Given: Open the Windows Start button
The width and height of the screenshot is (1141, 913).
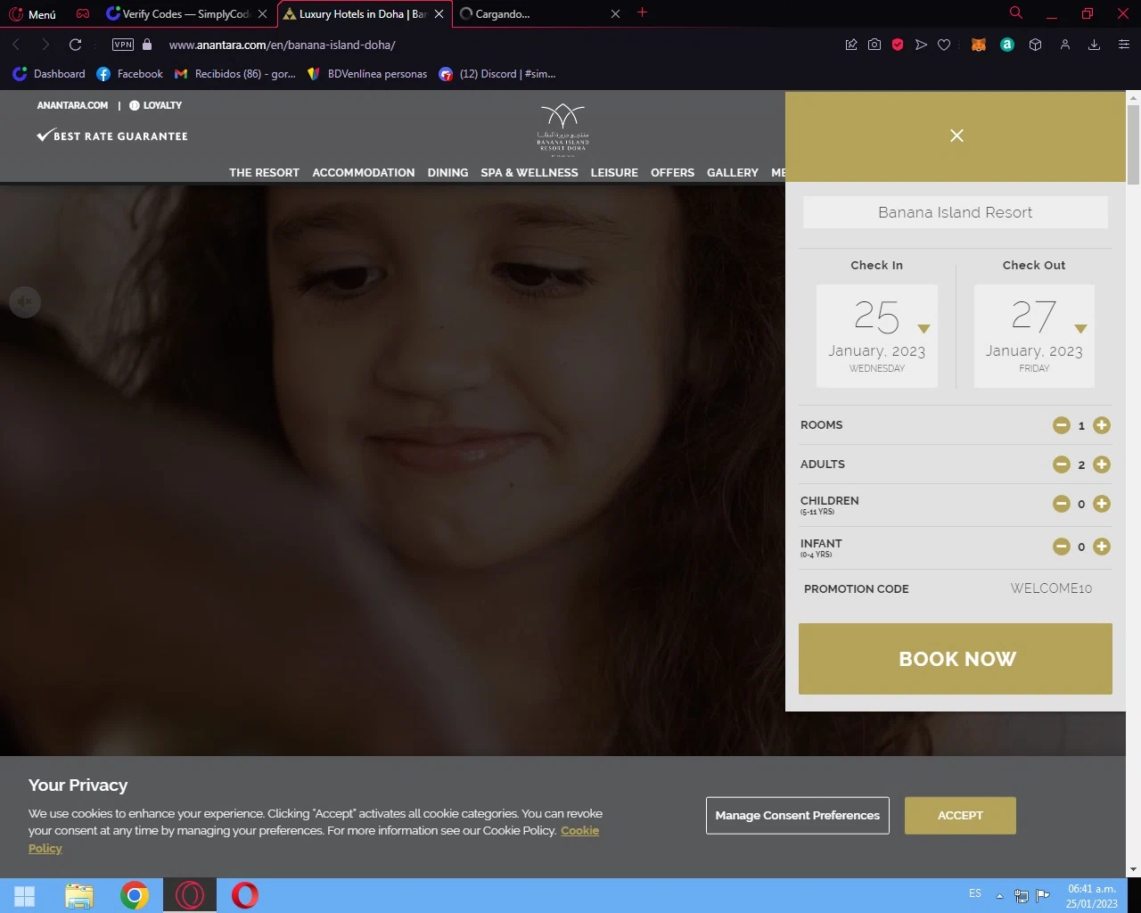Looking at the screenshot, I should [24, 896].
